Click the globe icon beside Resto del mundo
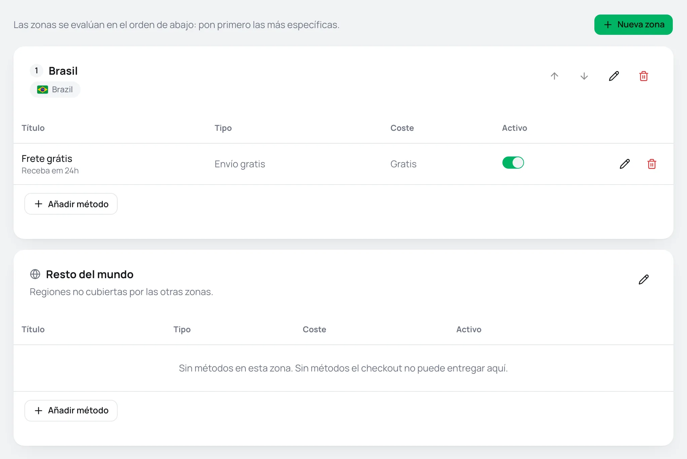 pyautogui.click(x=35, y=274)
